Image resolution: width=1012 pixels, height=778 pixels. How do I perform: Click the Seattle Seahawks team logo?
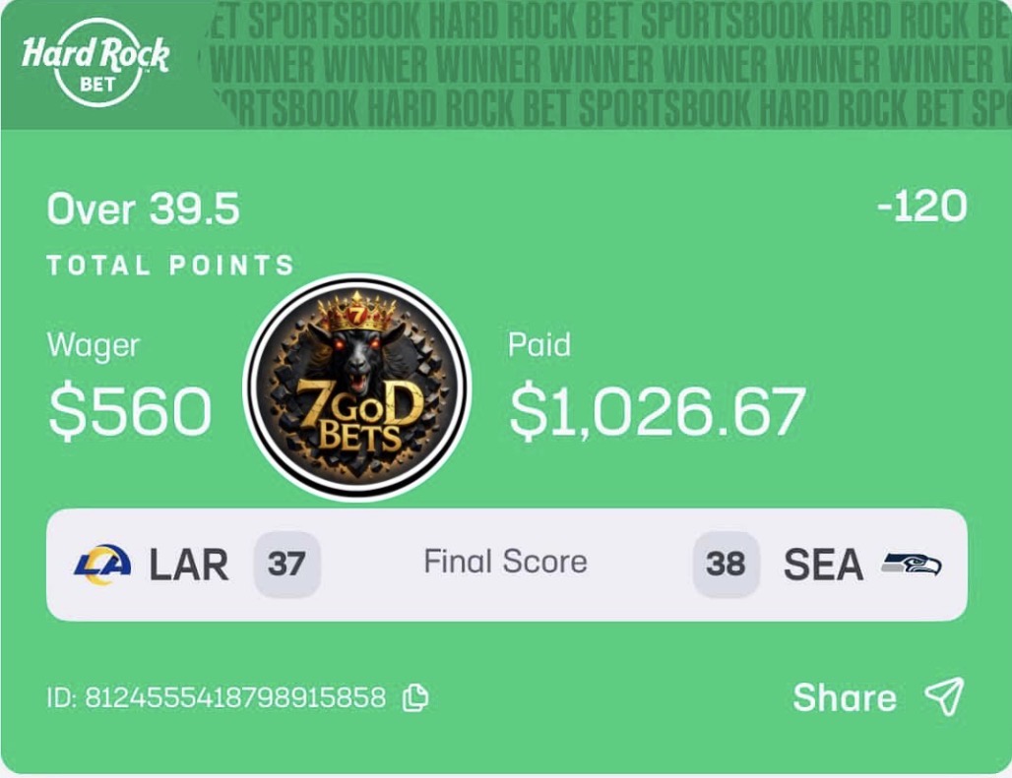point(911,565)
